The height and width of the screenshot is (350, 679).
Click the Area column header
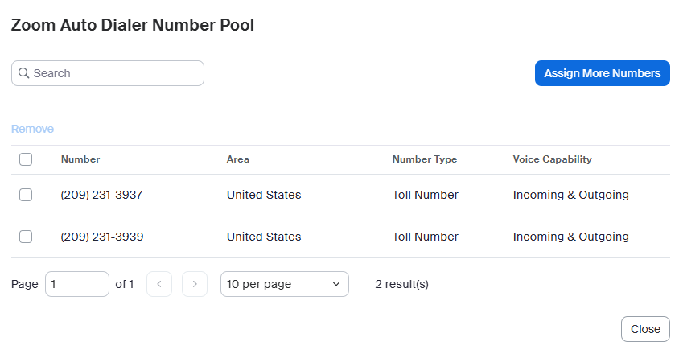click(x=238, y=159)
